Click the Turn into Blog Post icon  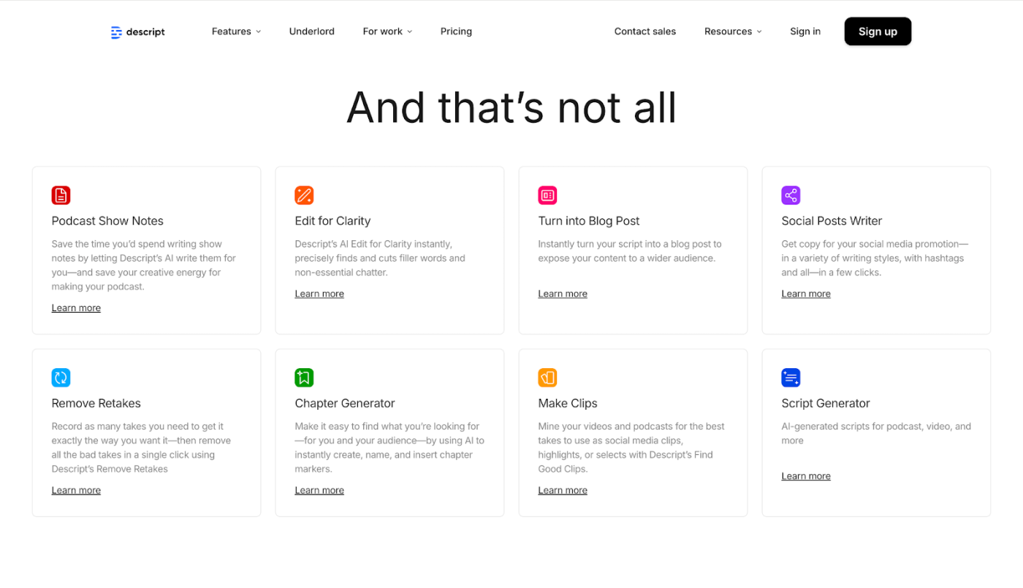click(547, 195)
